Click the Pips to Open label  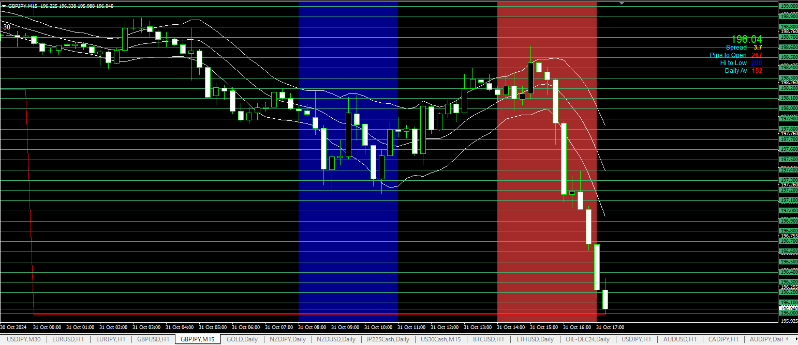pyautogui.click(x=728, y=55)
